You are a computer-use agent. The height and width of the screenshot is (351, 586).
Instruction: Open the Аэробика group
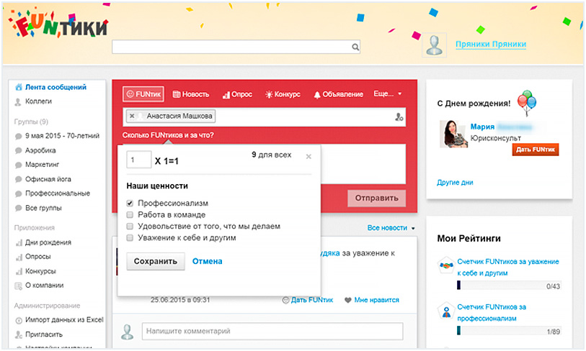coord(40,150)
